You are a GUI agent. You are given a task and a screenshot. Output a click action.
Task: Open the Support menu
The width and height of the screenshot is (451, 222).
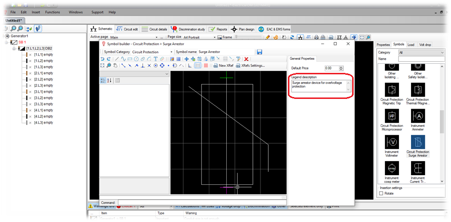tap(97, 12)
